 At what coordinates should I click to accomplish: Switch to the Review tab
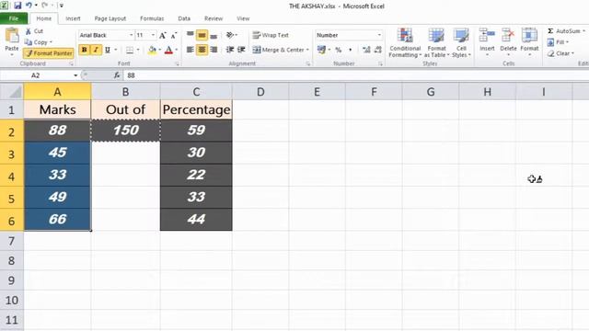point(214,18)
